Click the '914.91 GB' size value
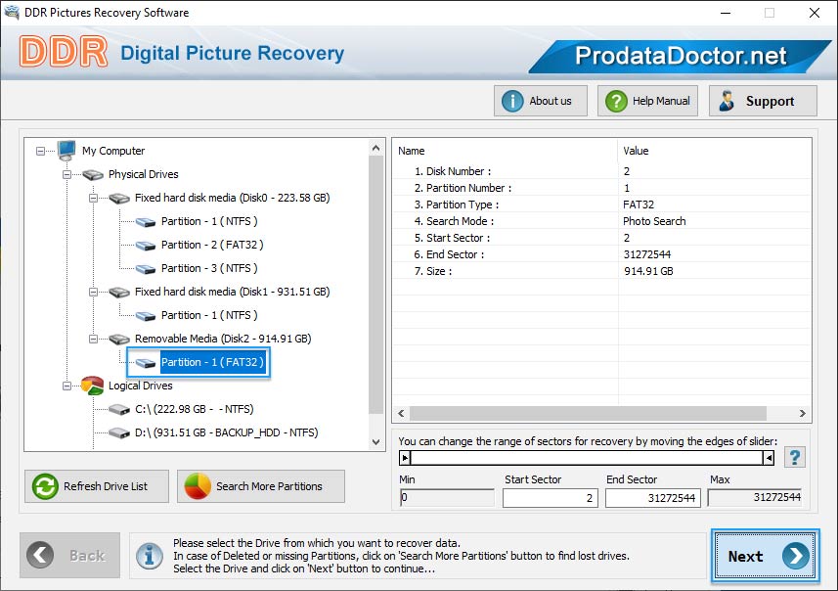This screenshot has width=838, height=591. 648,271
